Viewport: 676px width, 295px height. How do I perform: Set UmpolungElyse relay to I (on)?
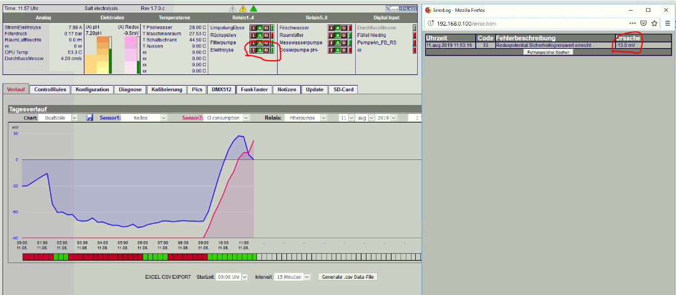pos(253,27)
